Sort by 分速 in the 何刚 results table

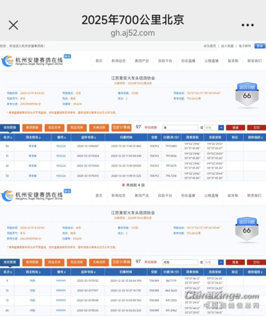pyautogui.click(x=170, y=272)
